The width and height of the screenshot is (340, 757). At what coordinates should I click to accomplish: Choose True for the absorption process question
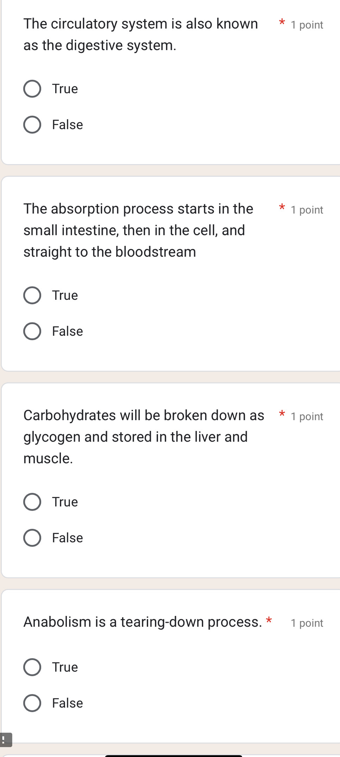click(32, 295)
